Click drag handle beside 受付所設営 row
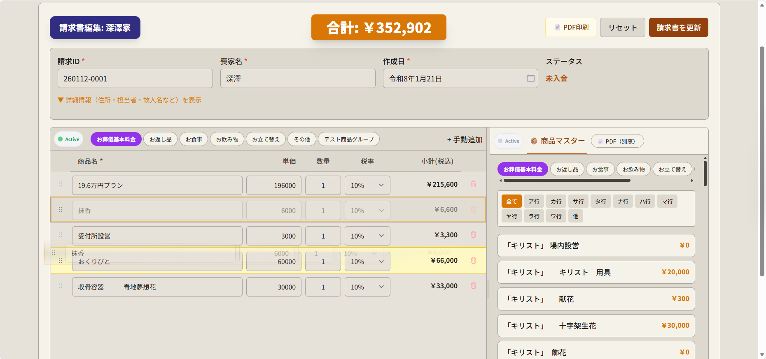Screen dimensions: 766x359 [x=61, y=235]
